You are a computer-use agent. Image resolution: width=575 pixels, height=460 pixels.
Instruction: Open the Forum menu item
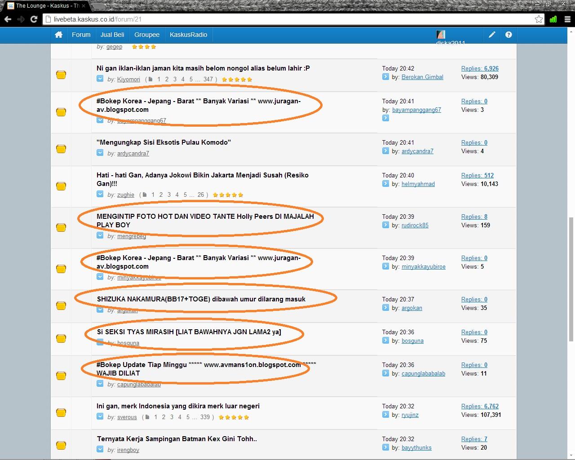pos(81,35)
